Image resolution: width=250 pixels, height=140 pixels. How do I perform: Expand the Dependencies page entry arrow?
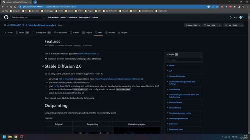coord(167,108)
